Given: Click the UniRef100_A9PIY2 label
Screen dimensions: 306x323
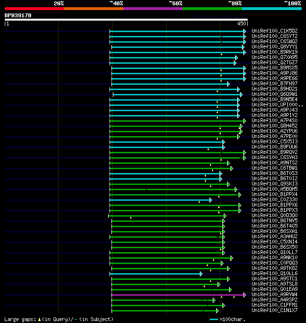Looking at the screenshot, I should (274, 115).
